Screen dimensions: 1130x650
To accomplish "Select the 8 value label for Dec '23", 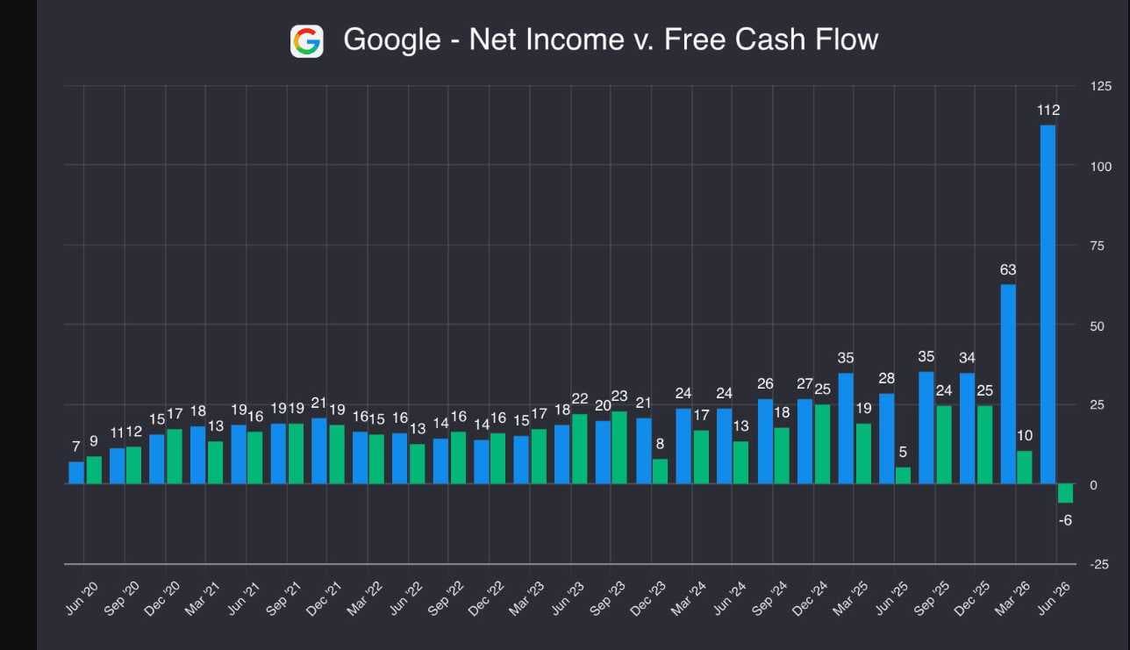I will point(660,444).
